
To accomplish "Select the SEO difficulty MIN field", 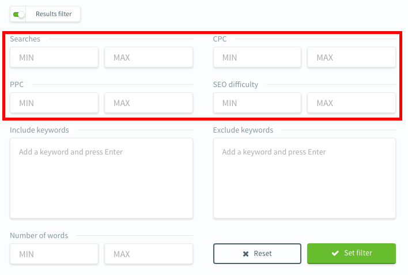I will 257,103.
